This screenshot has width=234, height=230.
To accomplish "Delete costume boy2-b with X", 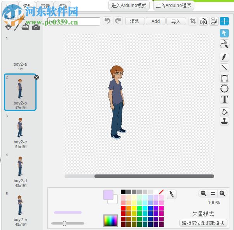I will tap(37, 77).
